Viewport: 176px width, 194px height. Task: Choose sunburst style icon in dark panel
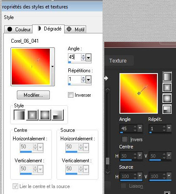[167, 98]
